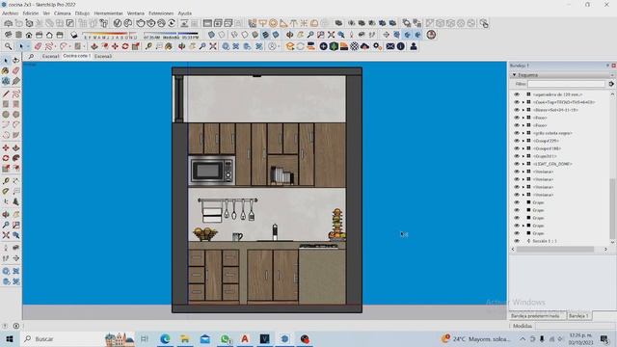617x347 pixels.
Task: Collapse the Esquema panel header
Action: (561, 75)
